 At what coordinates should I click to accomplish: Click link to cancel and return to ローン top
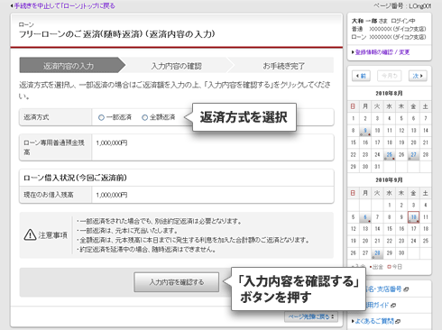(x=63, y=5)
